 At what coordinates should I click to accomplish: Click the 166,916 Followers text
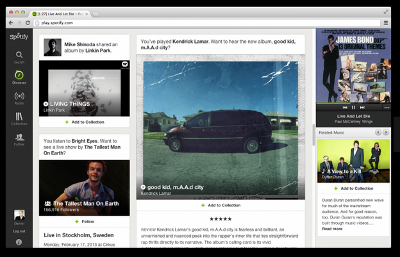tap(62, 210)
